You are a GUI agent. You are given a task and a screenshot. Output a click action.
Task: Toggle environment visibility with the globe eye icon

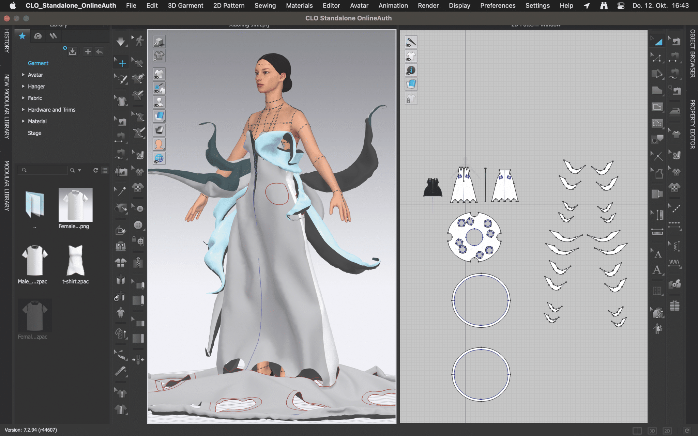[159, 158]
